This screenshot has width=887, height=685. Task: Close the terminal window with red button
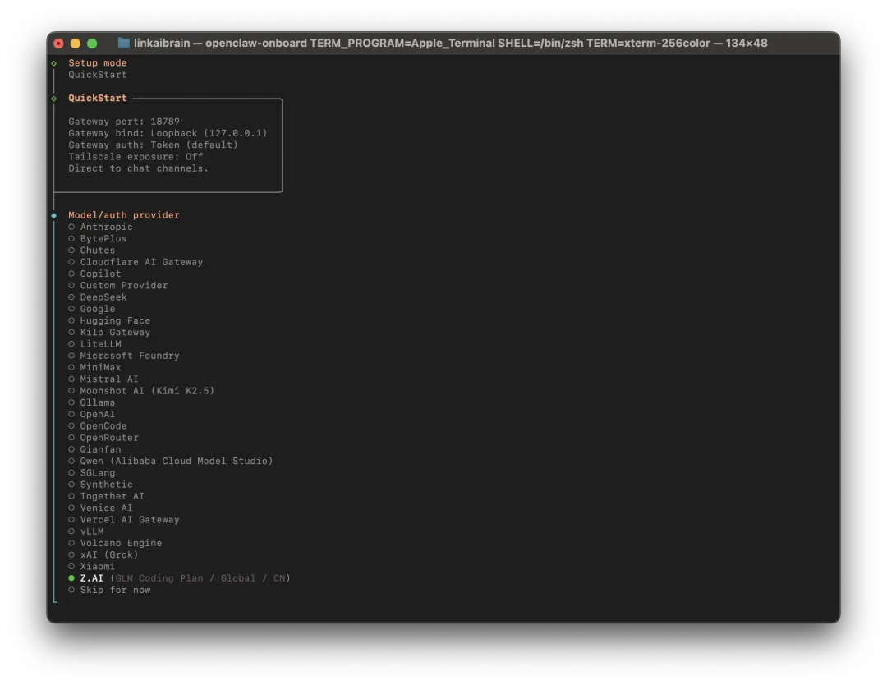click(58, 43)
